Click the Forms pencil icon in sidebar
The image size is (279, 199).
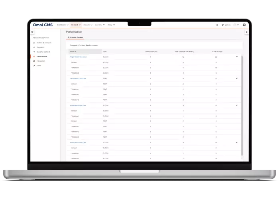pos(34,66)
